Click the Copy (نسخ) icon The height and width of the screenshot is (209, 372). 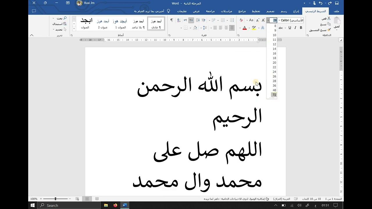329,24
